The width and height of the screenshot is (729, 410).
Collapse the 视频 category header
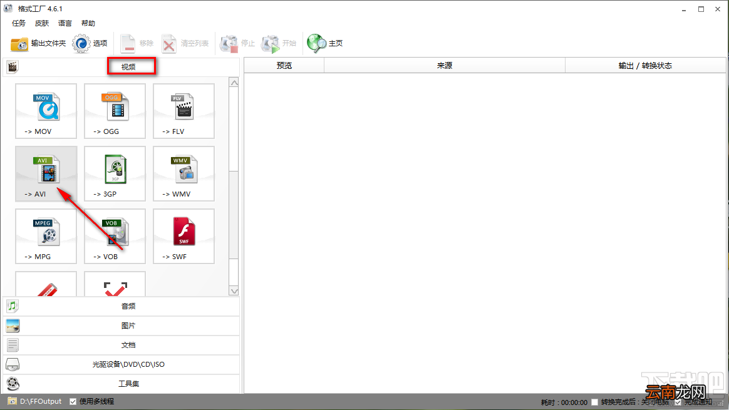[x=121, y=67]
